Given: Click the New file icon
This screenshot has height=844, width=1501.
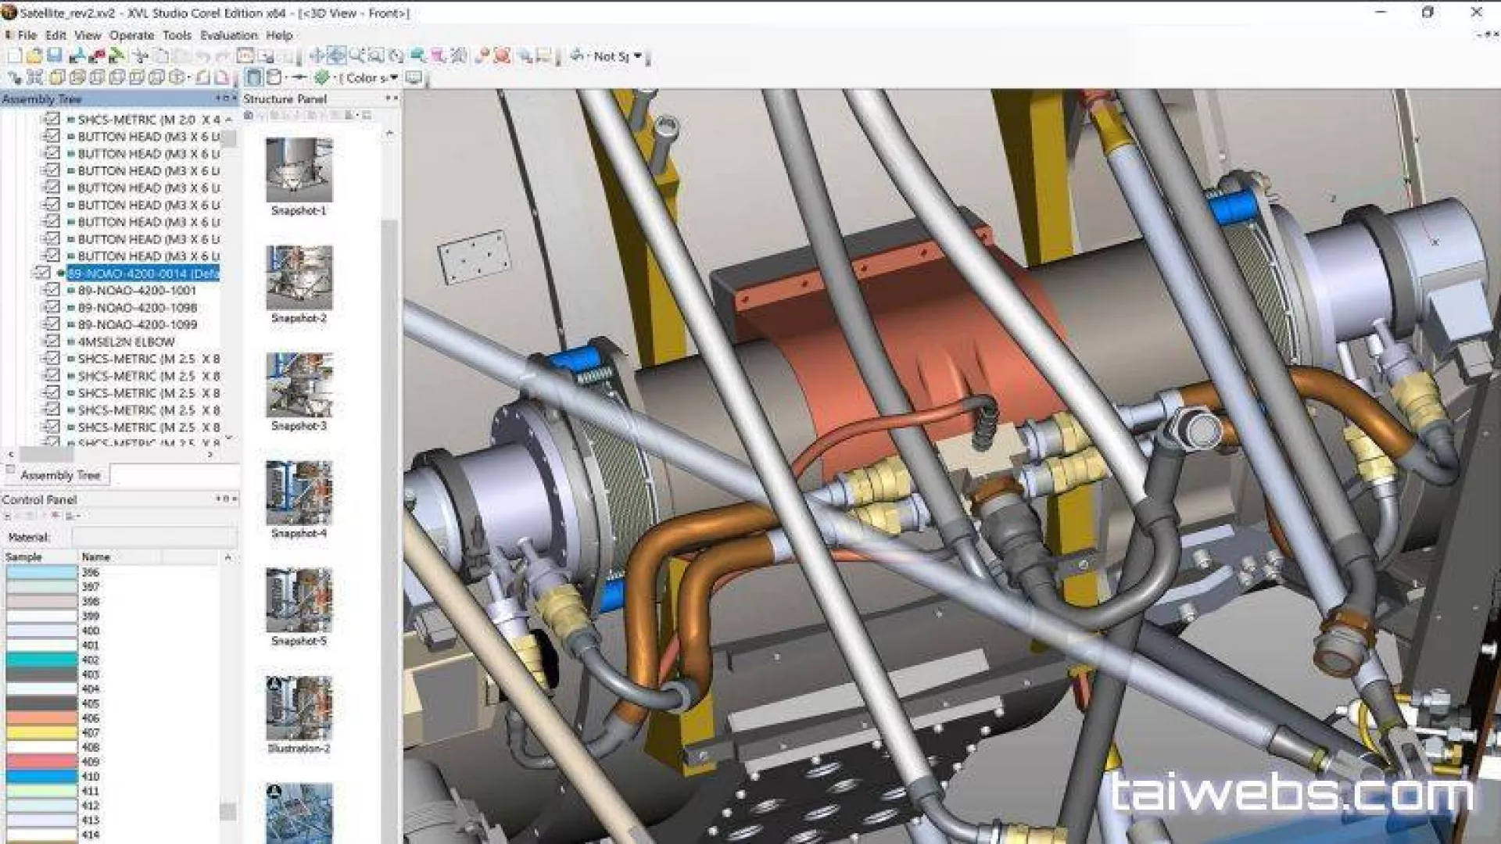Looking at the screenshot, I should pyautogui.click(x=14, y=55).
